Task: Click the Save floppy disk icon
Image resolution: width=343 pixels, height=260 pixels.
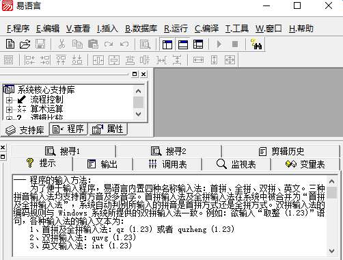Action: coord(40,44)
